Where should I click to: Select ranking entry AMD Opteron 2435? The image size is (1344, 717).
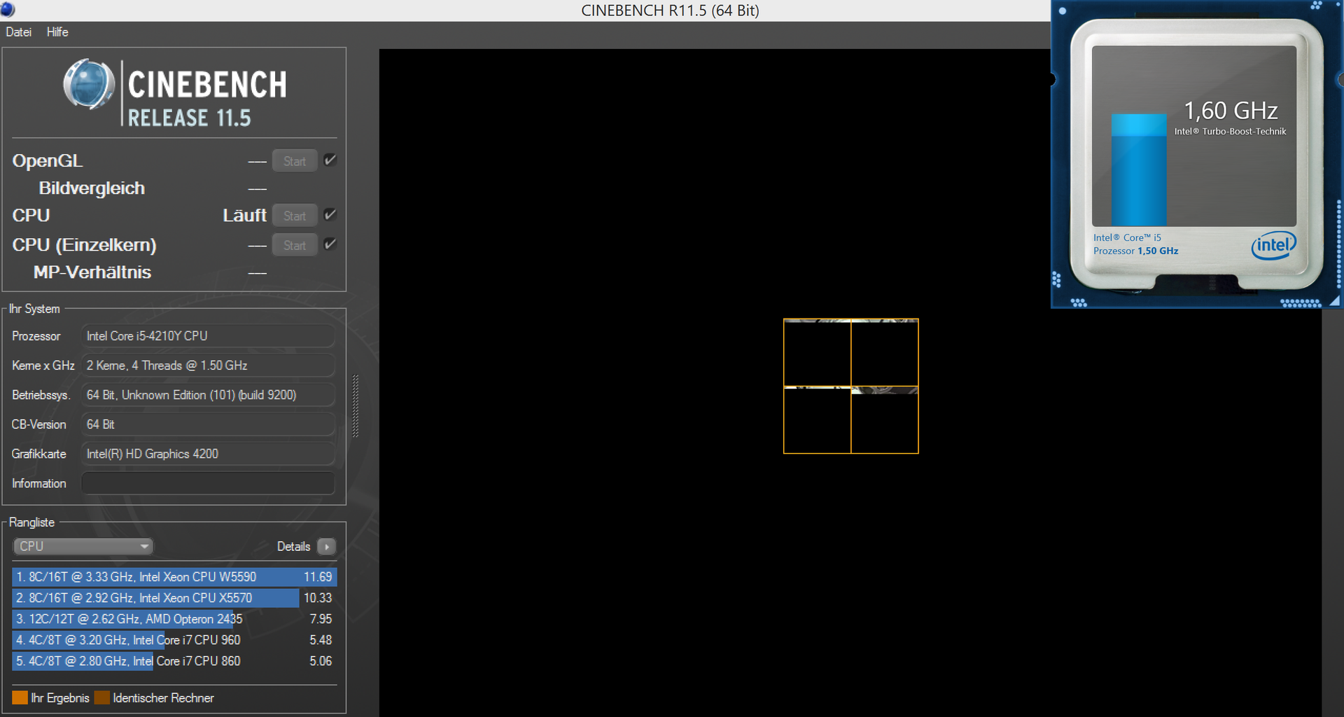[x=174, y=619]
